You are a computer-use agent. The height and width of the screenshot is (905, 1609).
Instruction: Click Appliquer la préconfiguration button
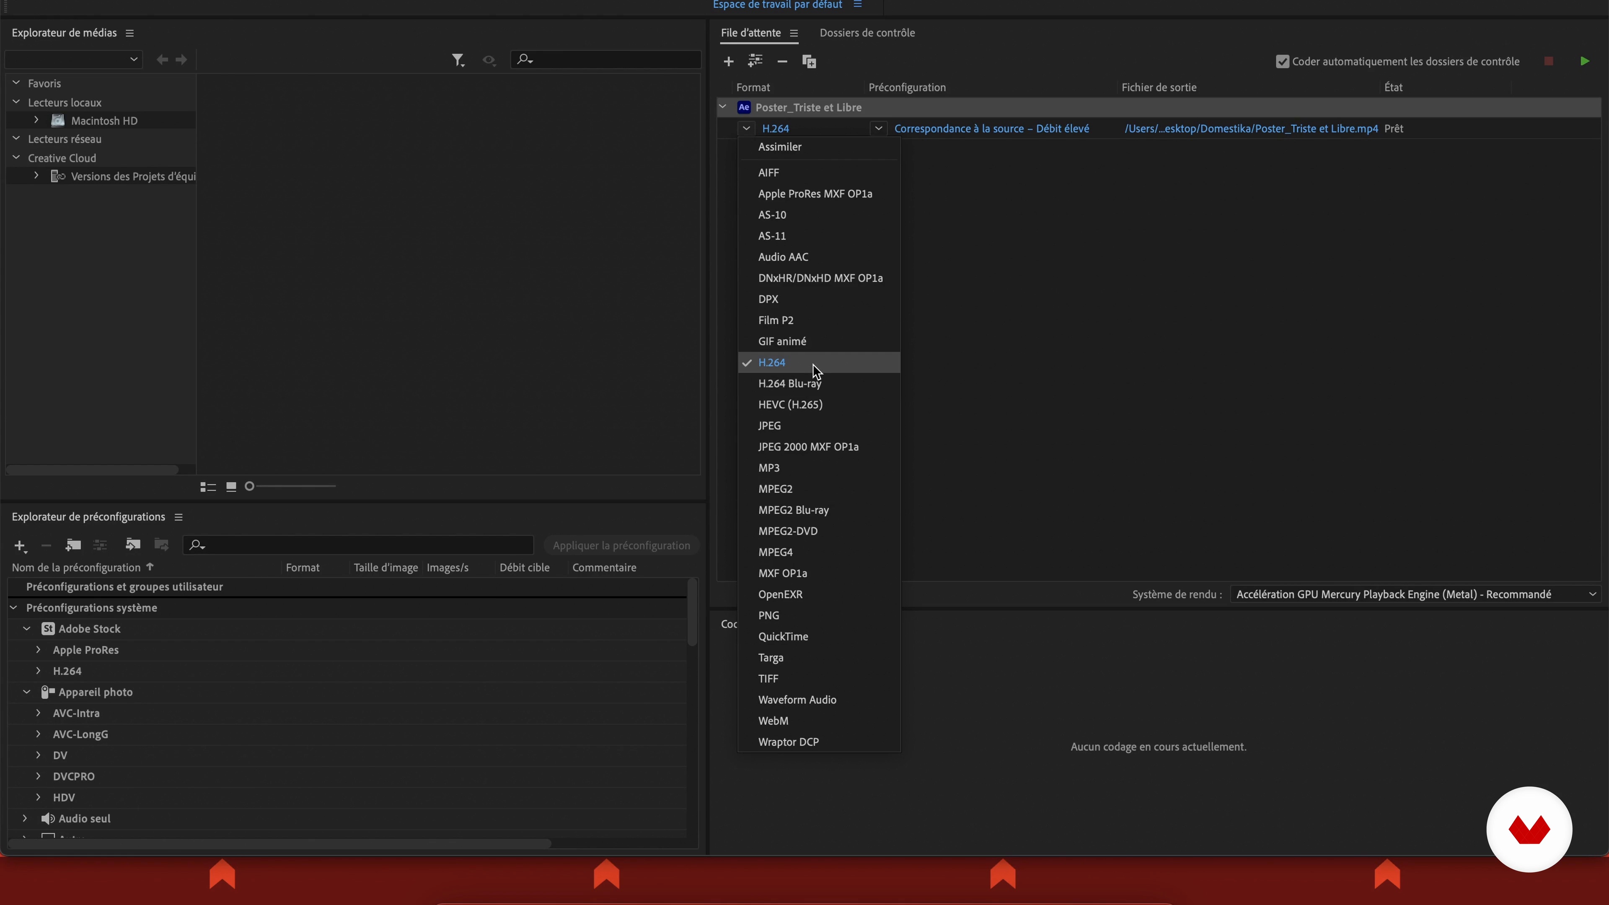621,546
